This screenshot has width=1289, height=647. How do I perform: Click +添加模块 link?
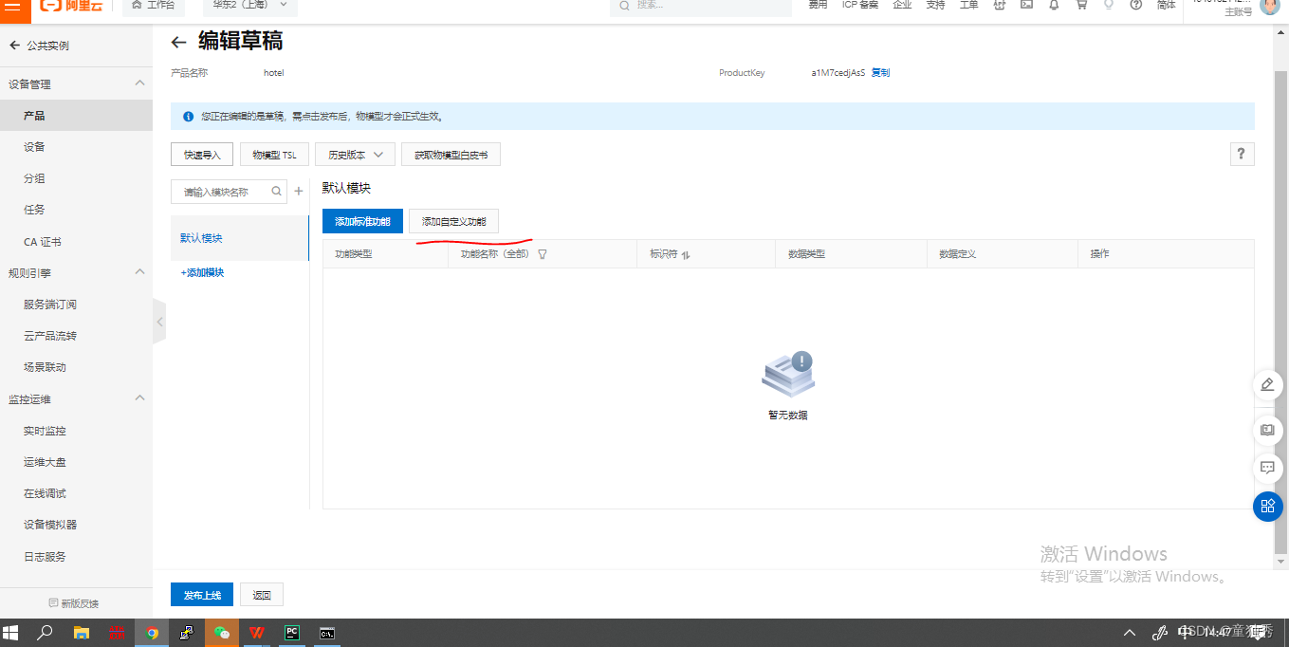[202, 272]
